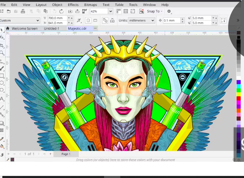
Task: Toggle the Snap Off button
Action: (x=141, y=11)
